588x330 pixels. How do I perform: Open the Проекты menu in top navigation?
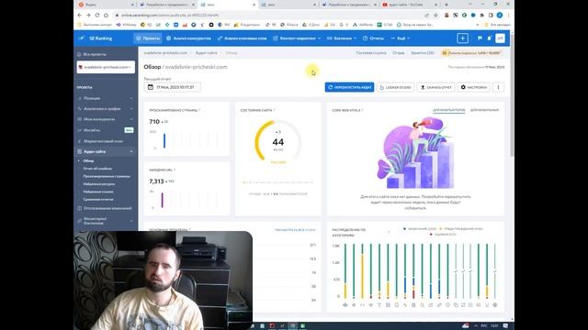tap(148, 38)
